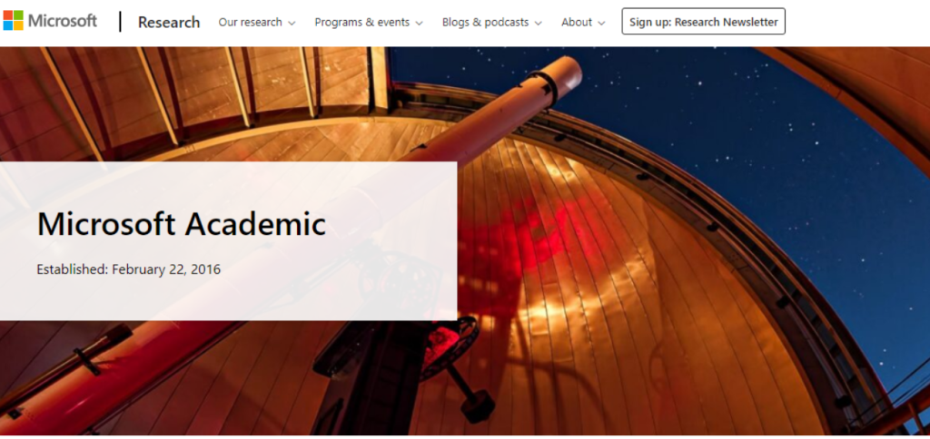
Task: Click the telescope tube in the hero image
Action: (x=499, y=119)
